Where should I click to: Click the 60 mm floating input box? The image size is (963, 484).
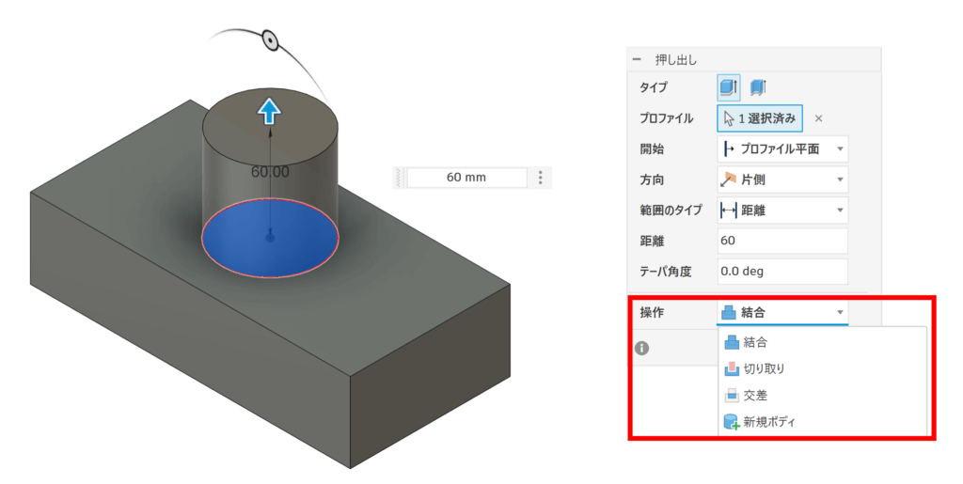pyautogui.click(x=466, y=178)
